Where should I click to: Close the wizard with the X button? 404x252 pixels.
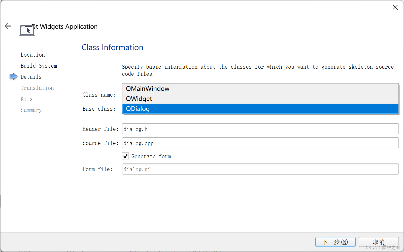pyautogui.click(x=395, y=7)
